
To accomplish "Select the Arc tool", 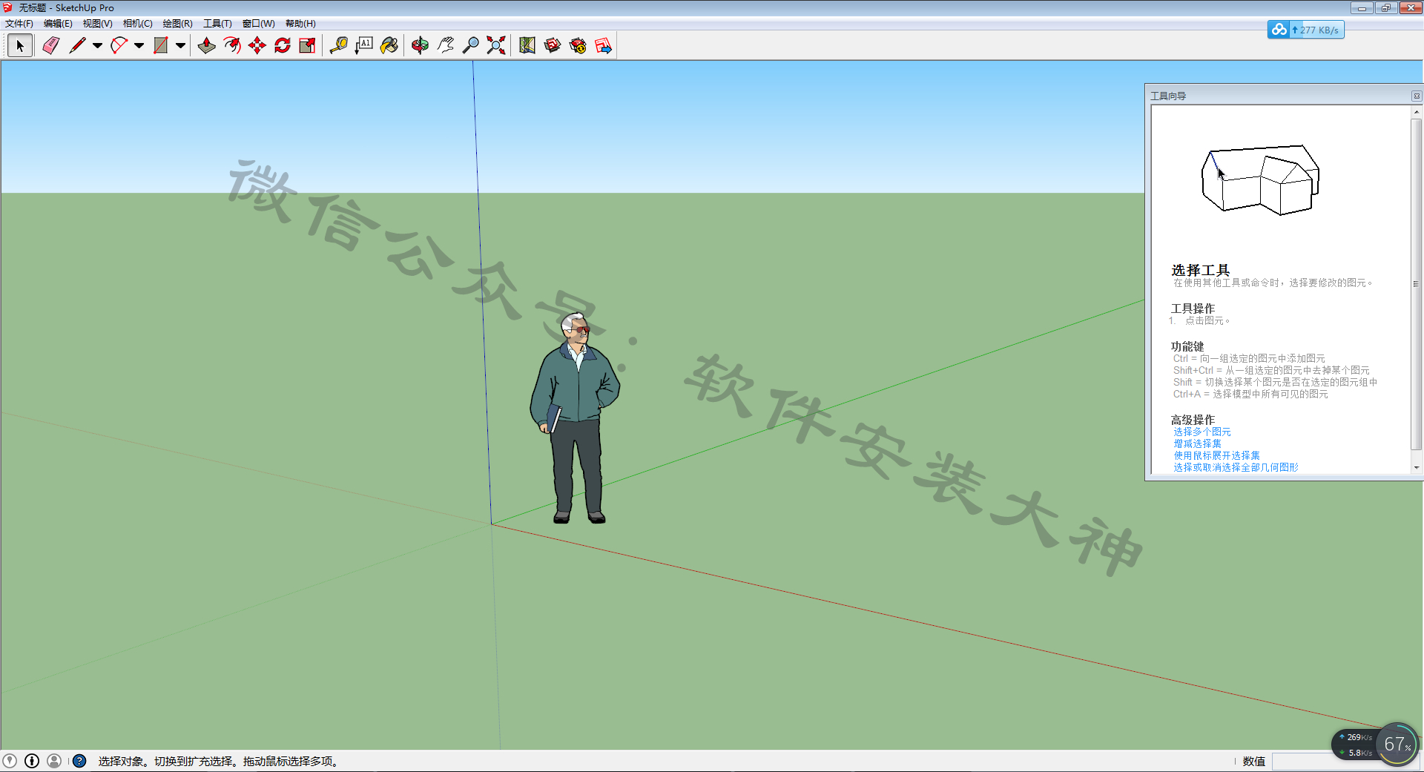I will (119, 46).
